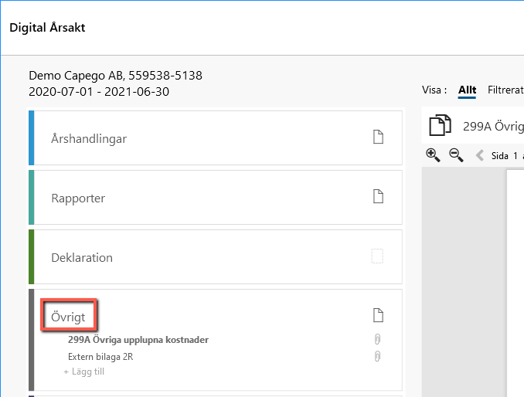
Task: Zoom in on the document preview
Action: tap(433, 155)
